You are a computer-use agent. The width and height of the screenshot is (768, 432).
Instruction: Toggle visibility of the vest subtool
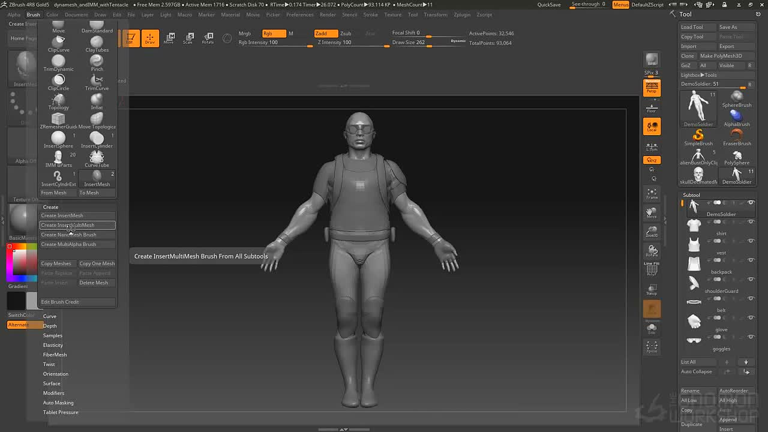[x=751, y=241]
